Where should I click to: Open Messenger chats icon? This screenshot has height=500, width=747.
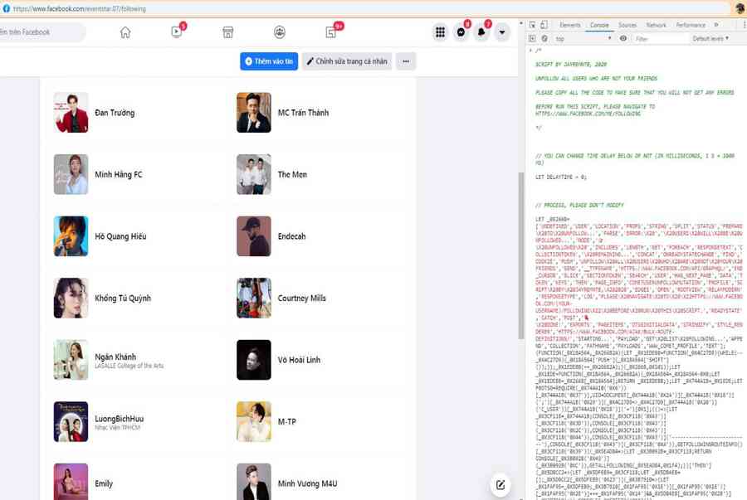pos(461,32)
